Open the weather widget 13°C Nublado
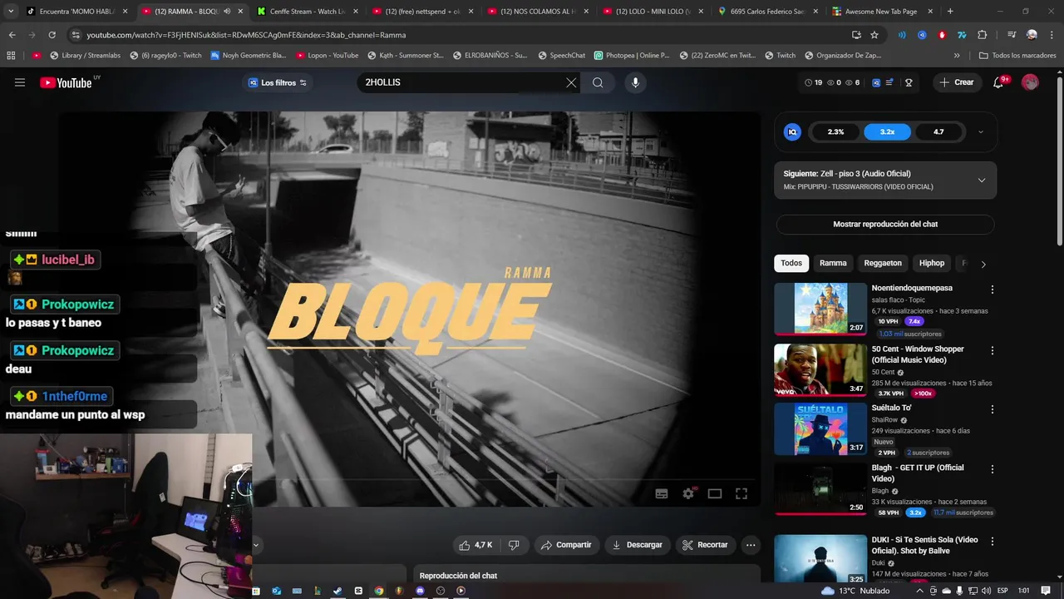This screenshot has height=599, width=1064. point(855,591)
